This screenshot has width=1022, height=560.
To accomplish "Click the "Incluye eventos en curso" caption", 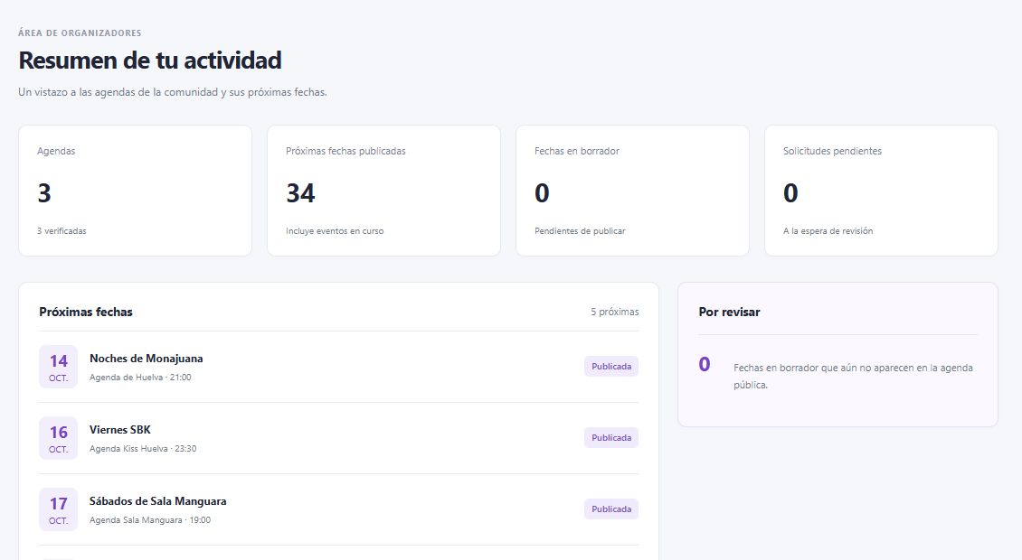I will tap(335, 231).
